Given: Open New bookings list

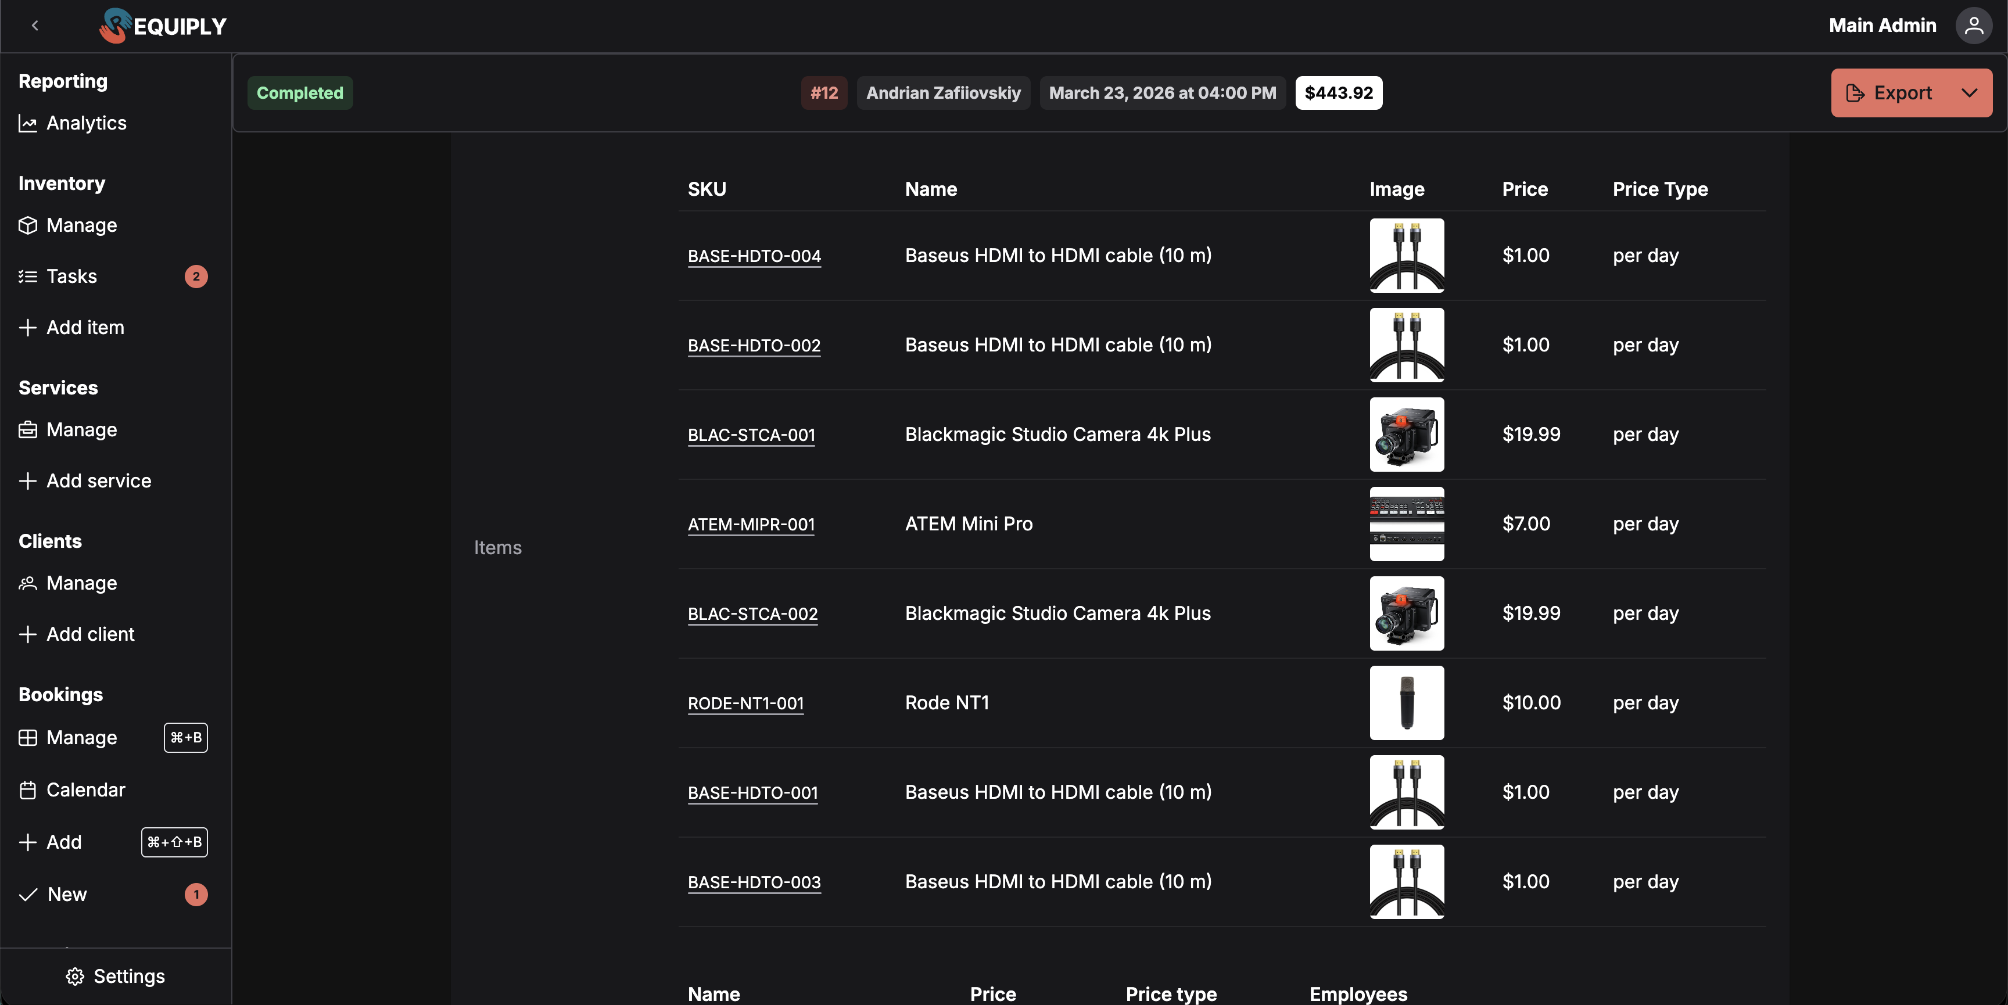Looking at the screenshot, I should click(x=53, y=894).
